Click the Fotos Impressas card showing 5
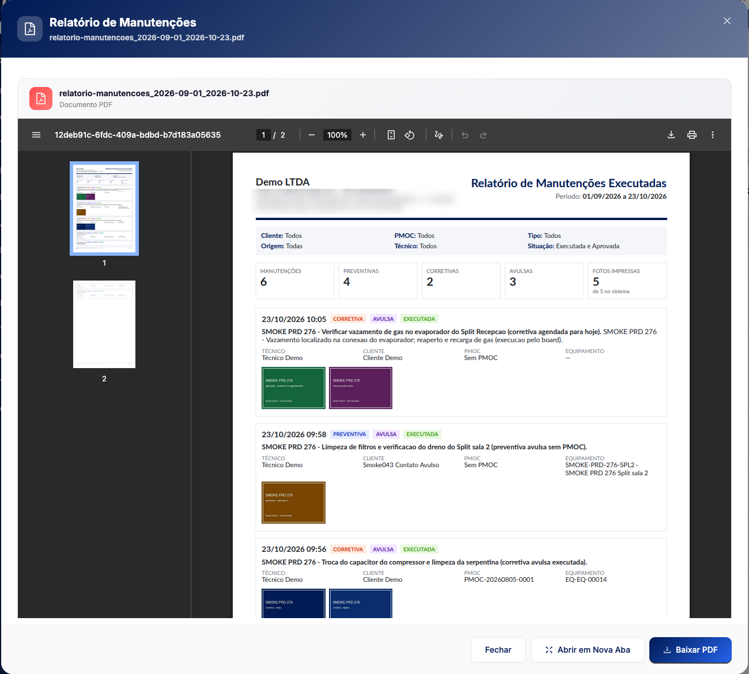Viewport: 749px width, 674px height. [627, 281]
